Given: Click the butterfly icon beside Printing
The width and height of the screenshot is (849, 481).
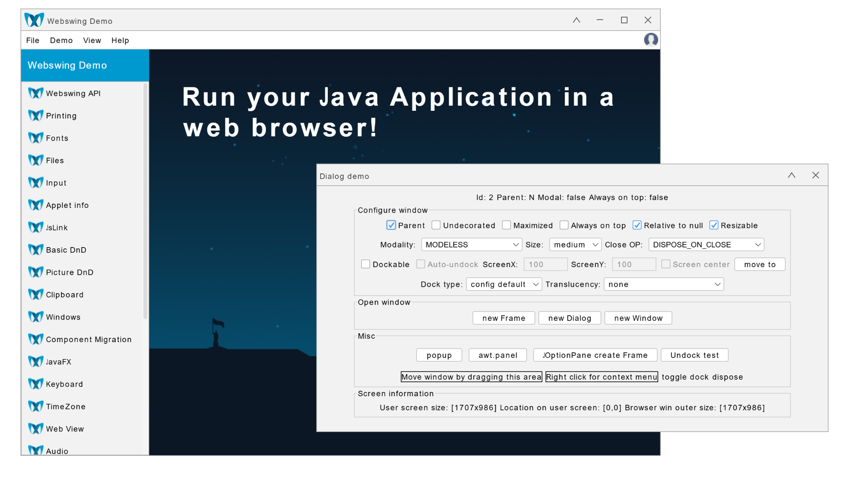Looking at the screenshot, I should click(x=36, y=115).
